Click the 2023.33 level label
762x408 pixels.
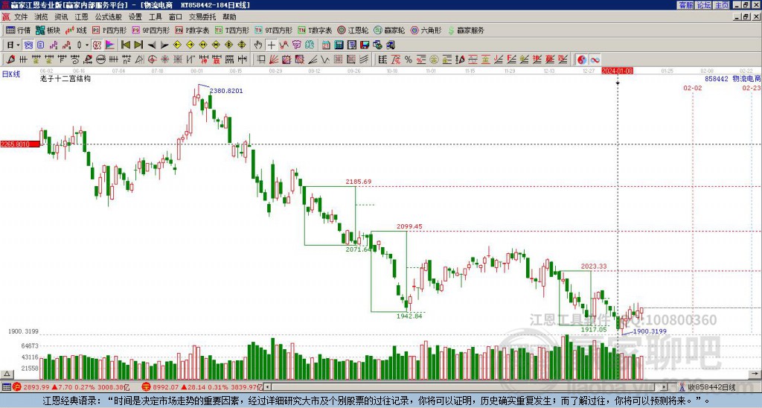tap(594, 266)
